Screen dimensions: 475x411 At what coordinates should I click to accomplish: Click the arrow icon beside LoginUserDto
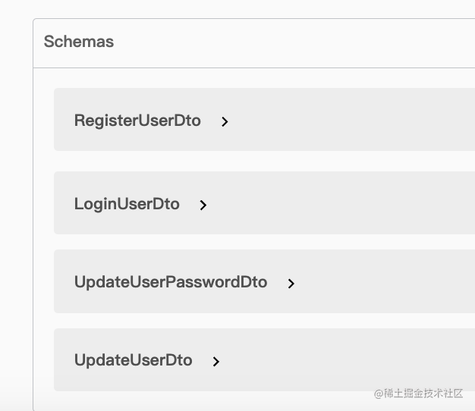click(x=203, y=205)
